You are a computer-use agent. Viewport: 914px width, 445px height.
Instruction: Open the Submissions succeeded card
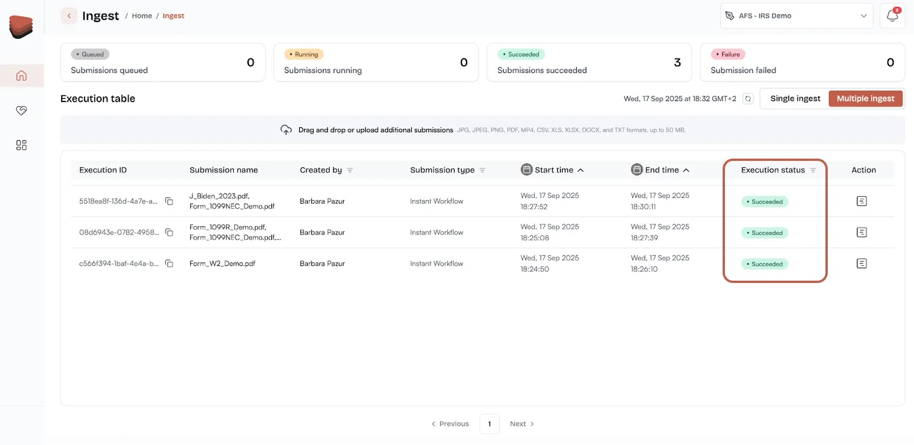click(x=589, y=63)
